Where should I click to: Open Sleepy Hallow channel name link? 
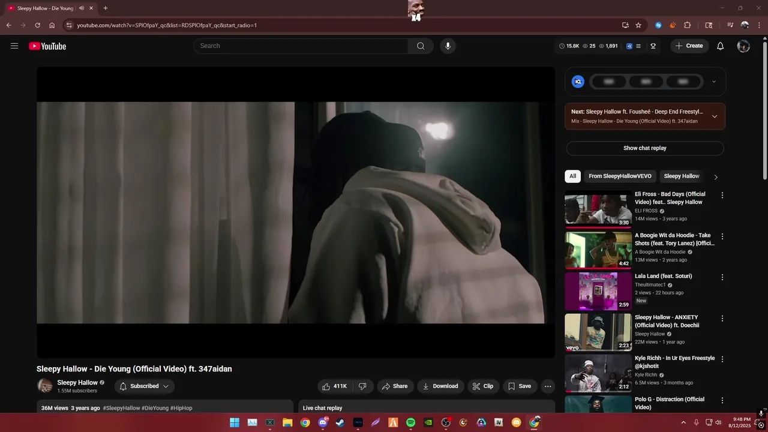click(x=77, y=383)
